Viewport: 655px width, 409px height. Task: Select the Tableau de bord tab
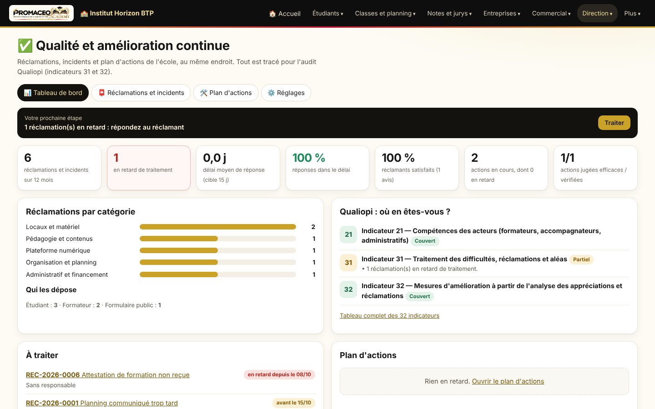[53, 93]
